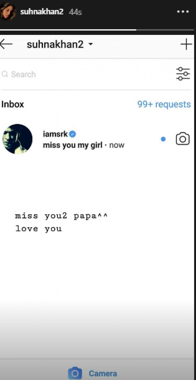Tap the verified badge next to iamsrk

(x=73, y=134)
